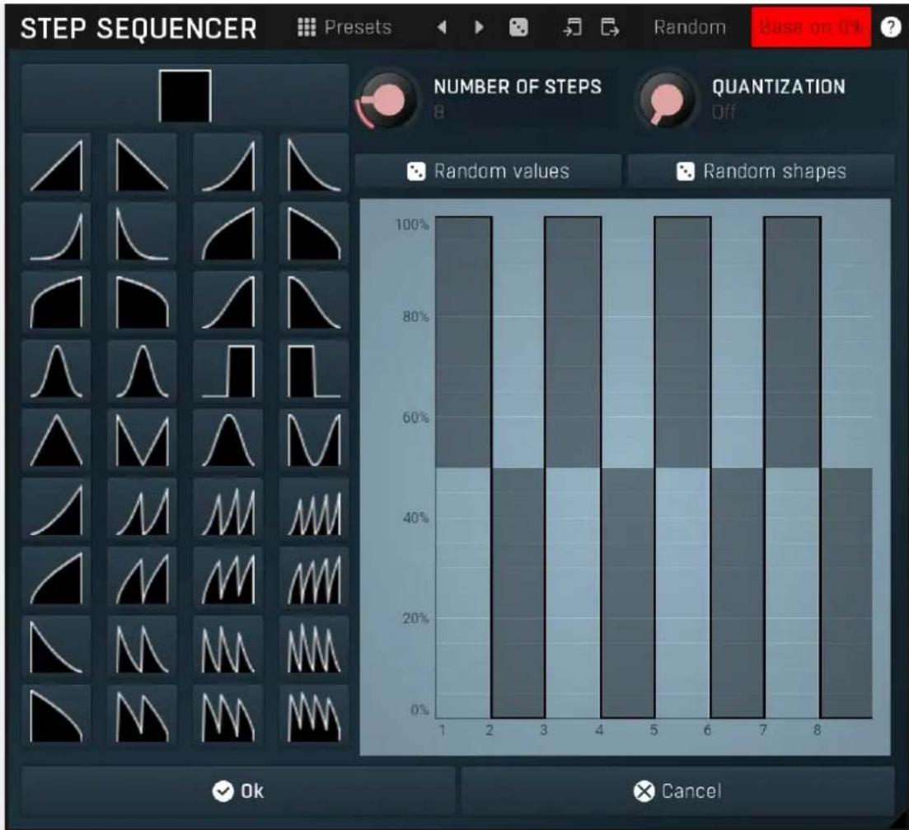
Task: Click the 20% axis label
Action: click(x=415, y=618)
